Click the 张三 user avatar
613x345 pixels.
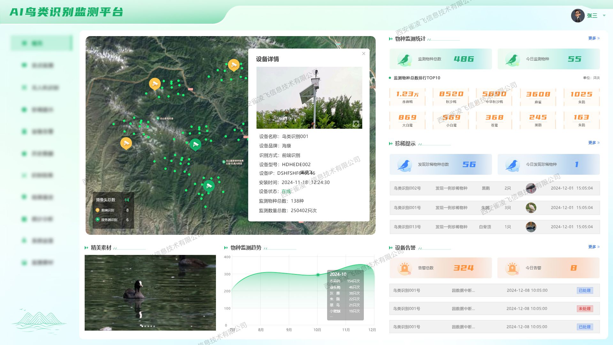point(578,16)
